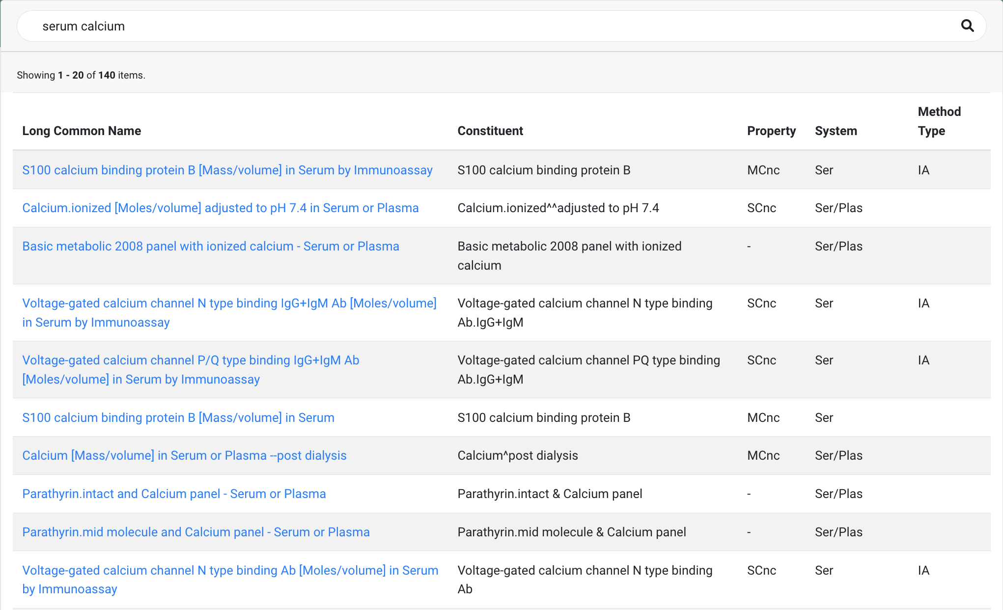This screenshot has width=1003, height=610.
Task: Sort results by the Constituent column
Action: coord(490,131)
